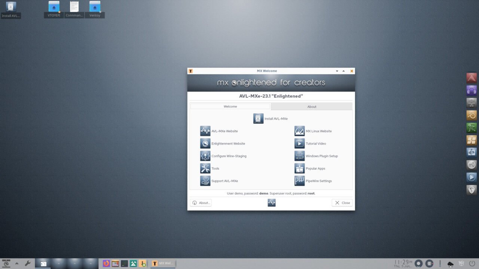The height and width of the screenshot is (269, 479).
Task: Open Firefox from the bottom panel
Action: [x=107, y=263]
